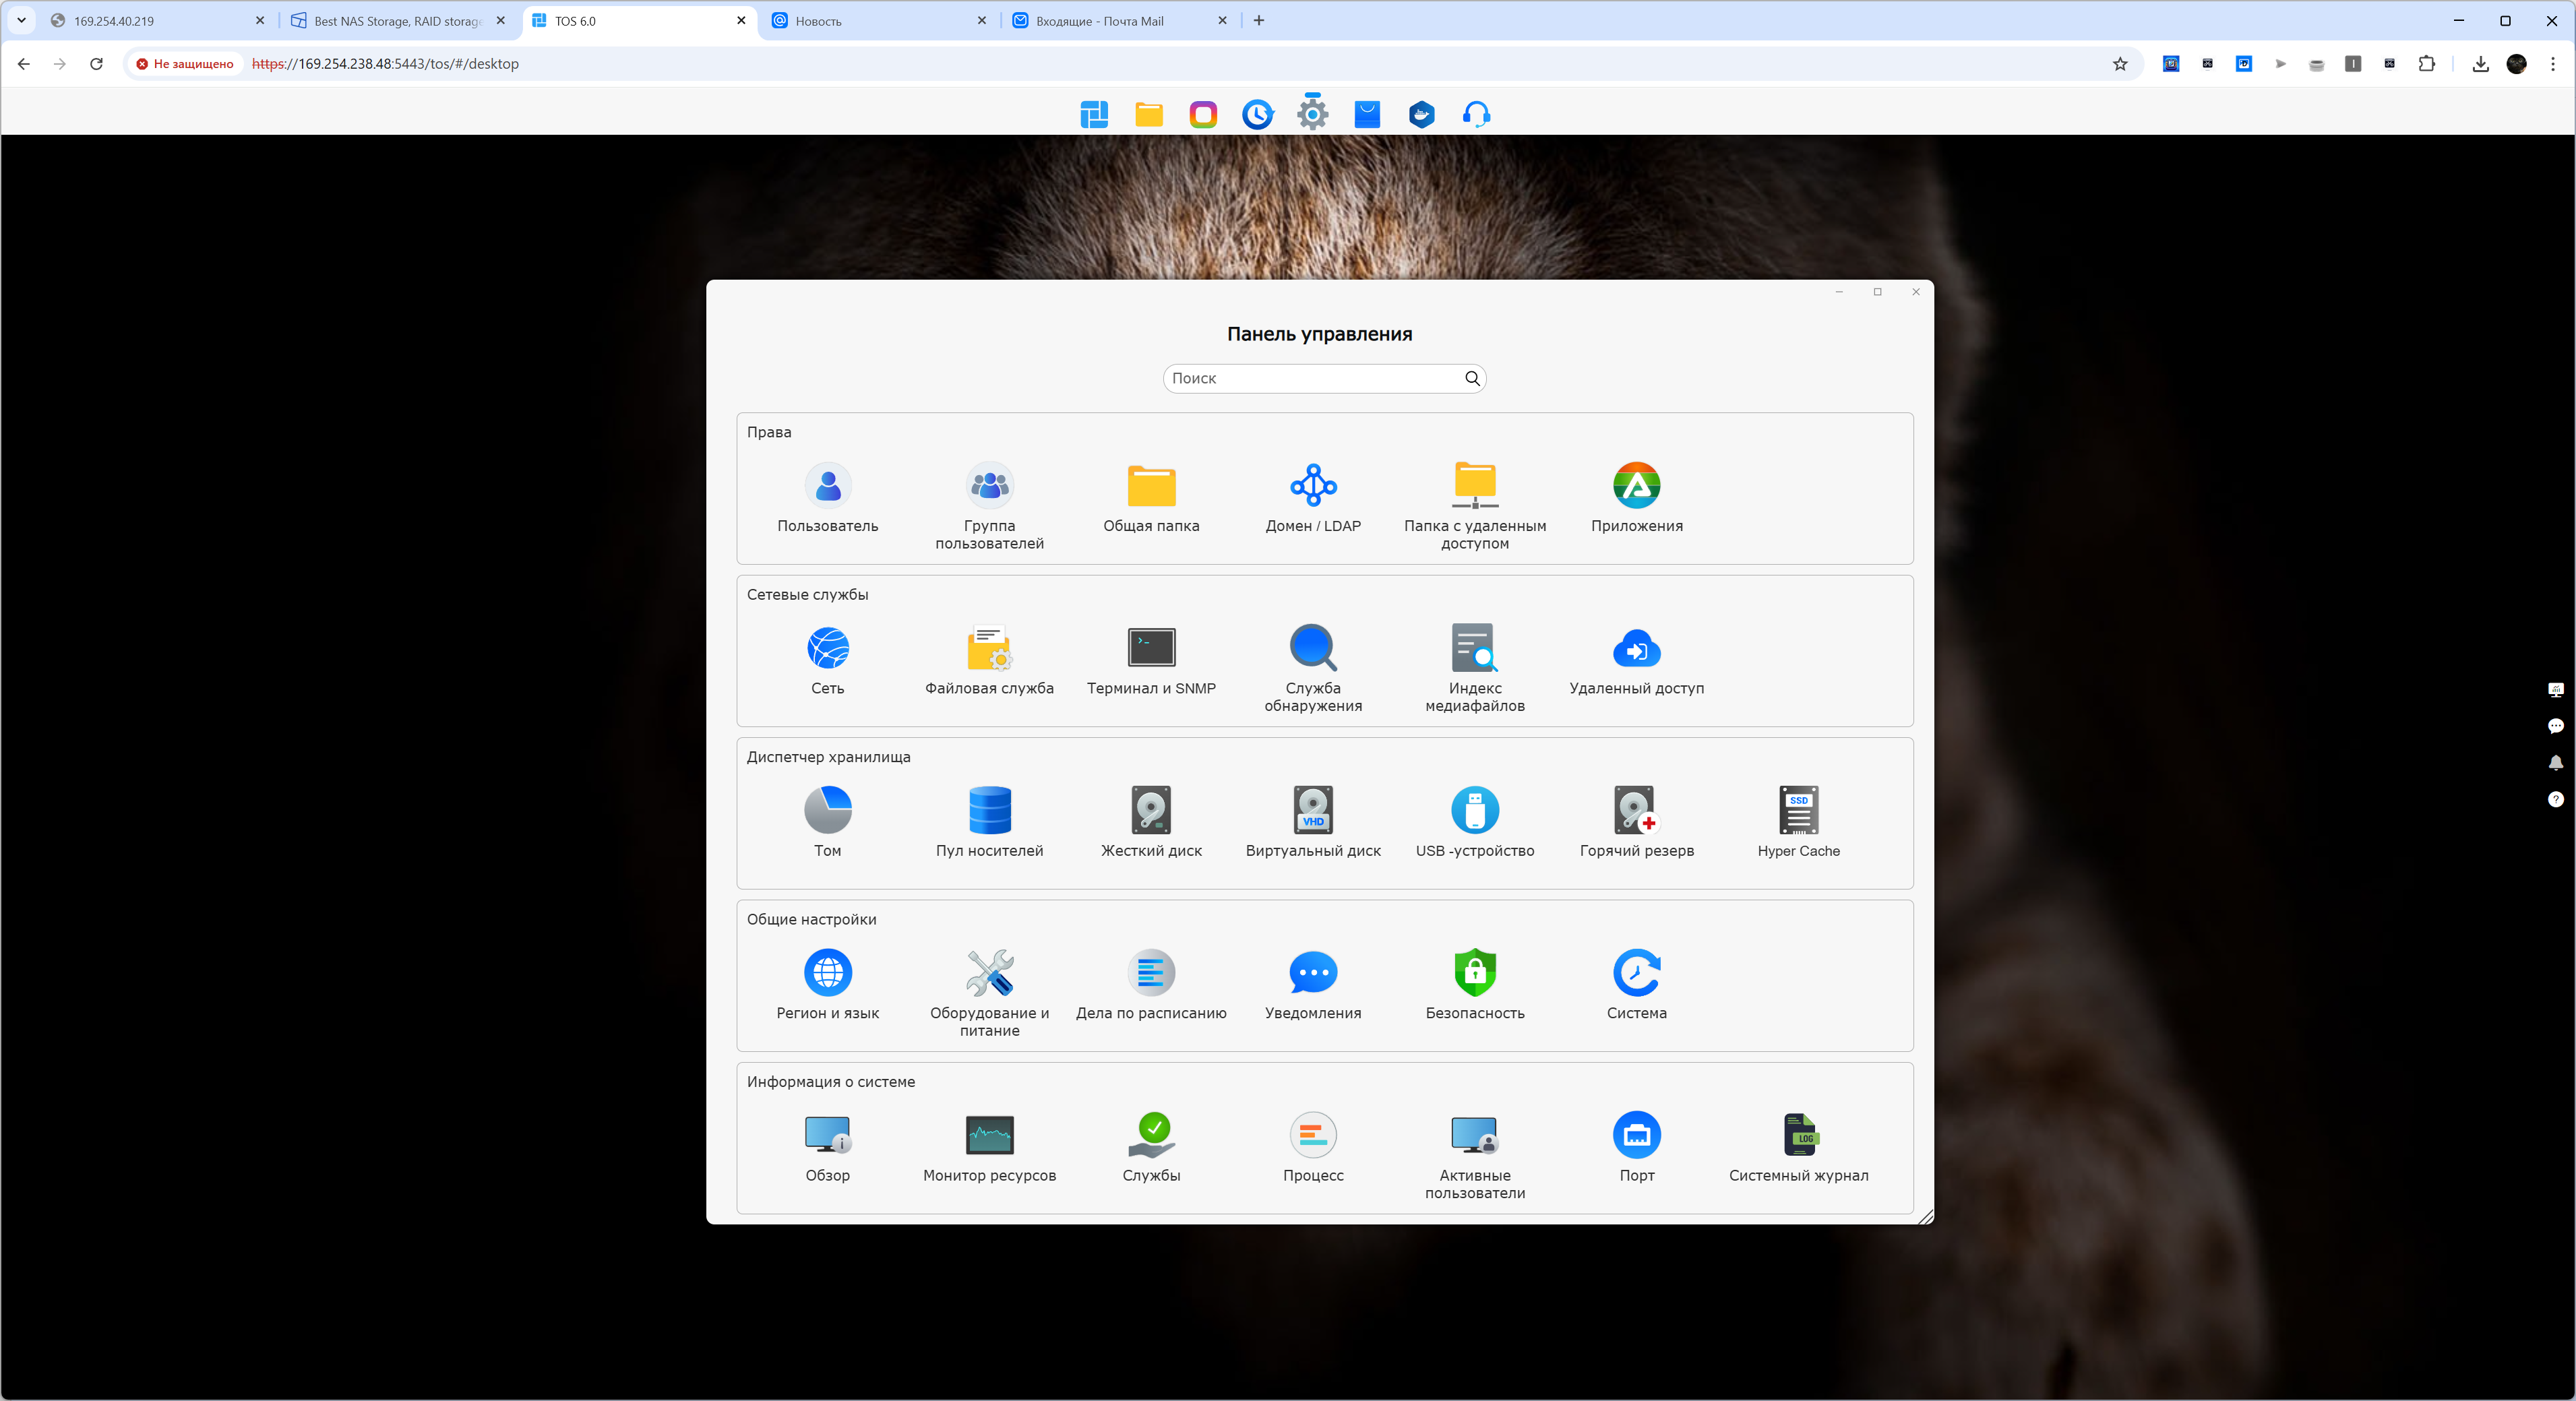Open Оборудование и питание icon
This screenshot has height=1401, width=2576.
[989, 973]
